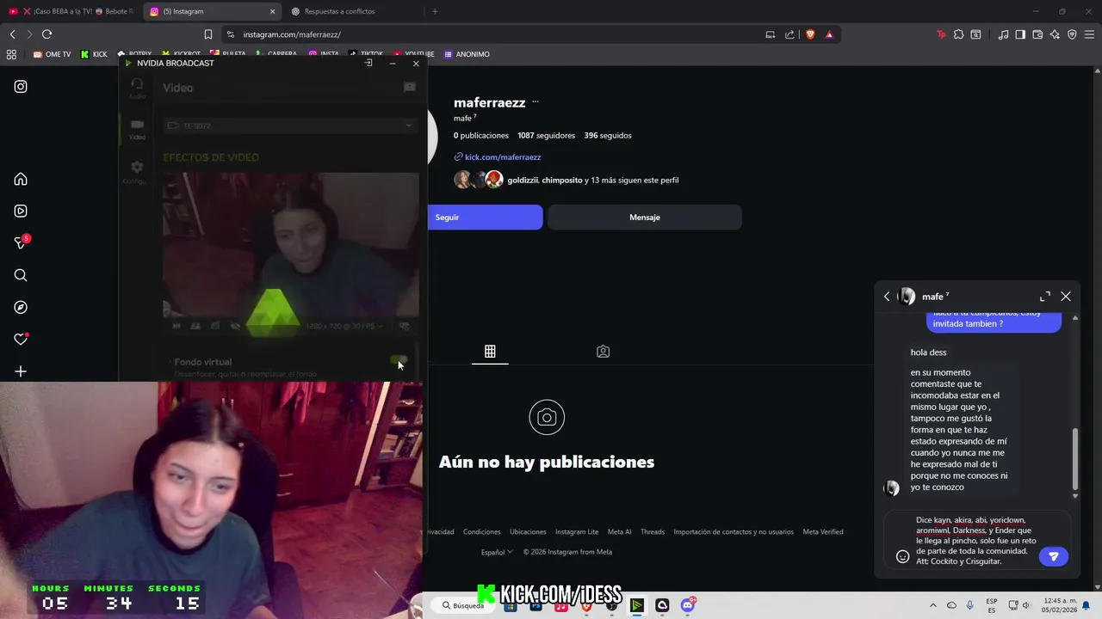Click the microphone icon in the system tray
1102x619 pixels.
969,605
